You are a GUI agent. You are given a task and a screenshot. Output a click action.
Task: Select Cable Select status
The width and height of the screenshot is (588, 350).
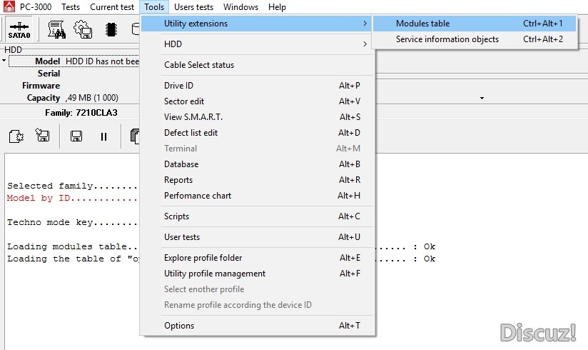pyautogui.click(x=257, y=64)
